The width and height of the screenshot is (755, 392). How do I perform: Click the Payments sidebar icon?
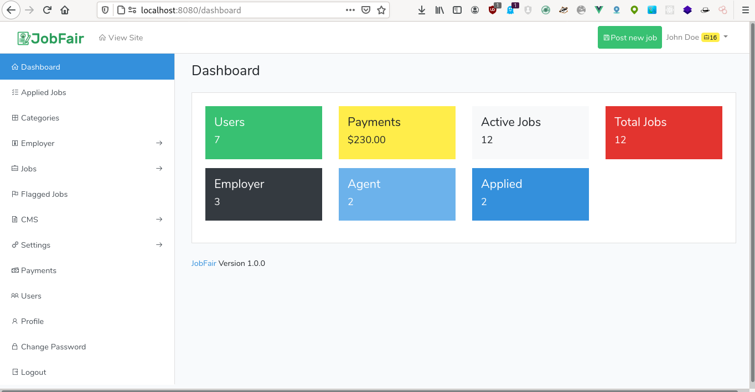coord(15,270)
